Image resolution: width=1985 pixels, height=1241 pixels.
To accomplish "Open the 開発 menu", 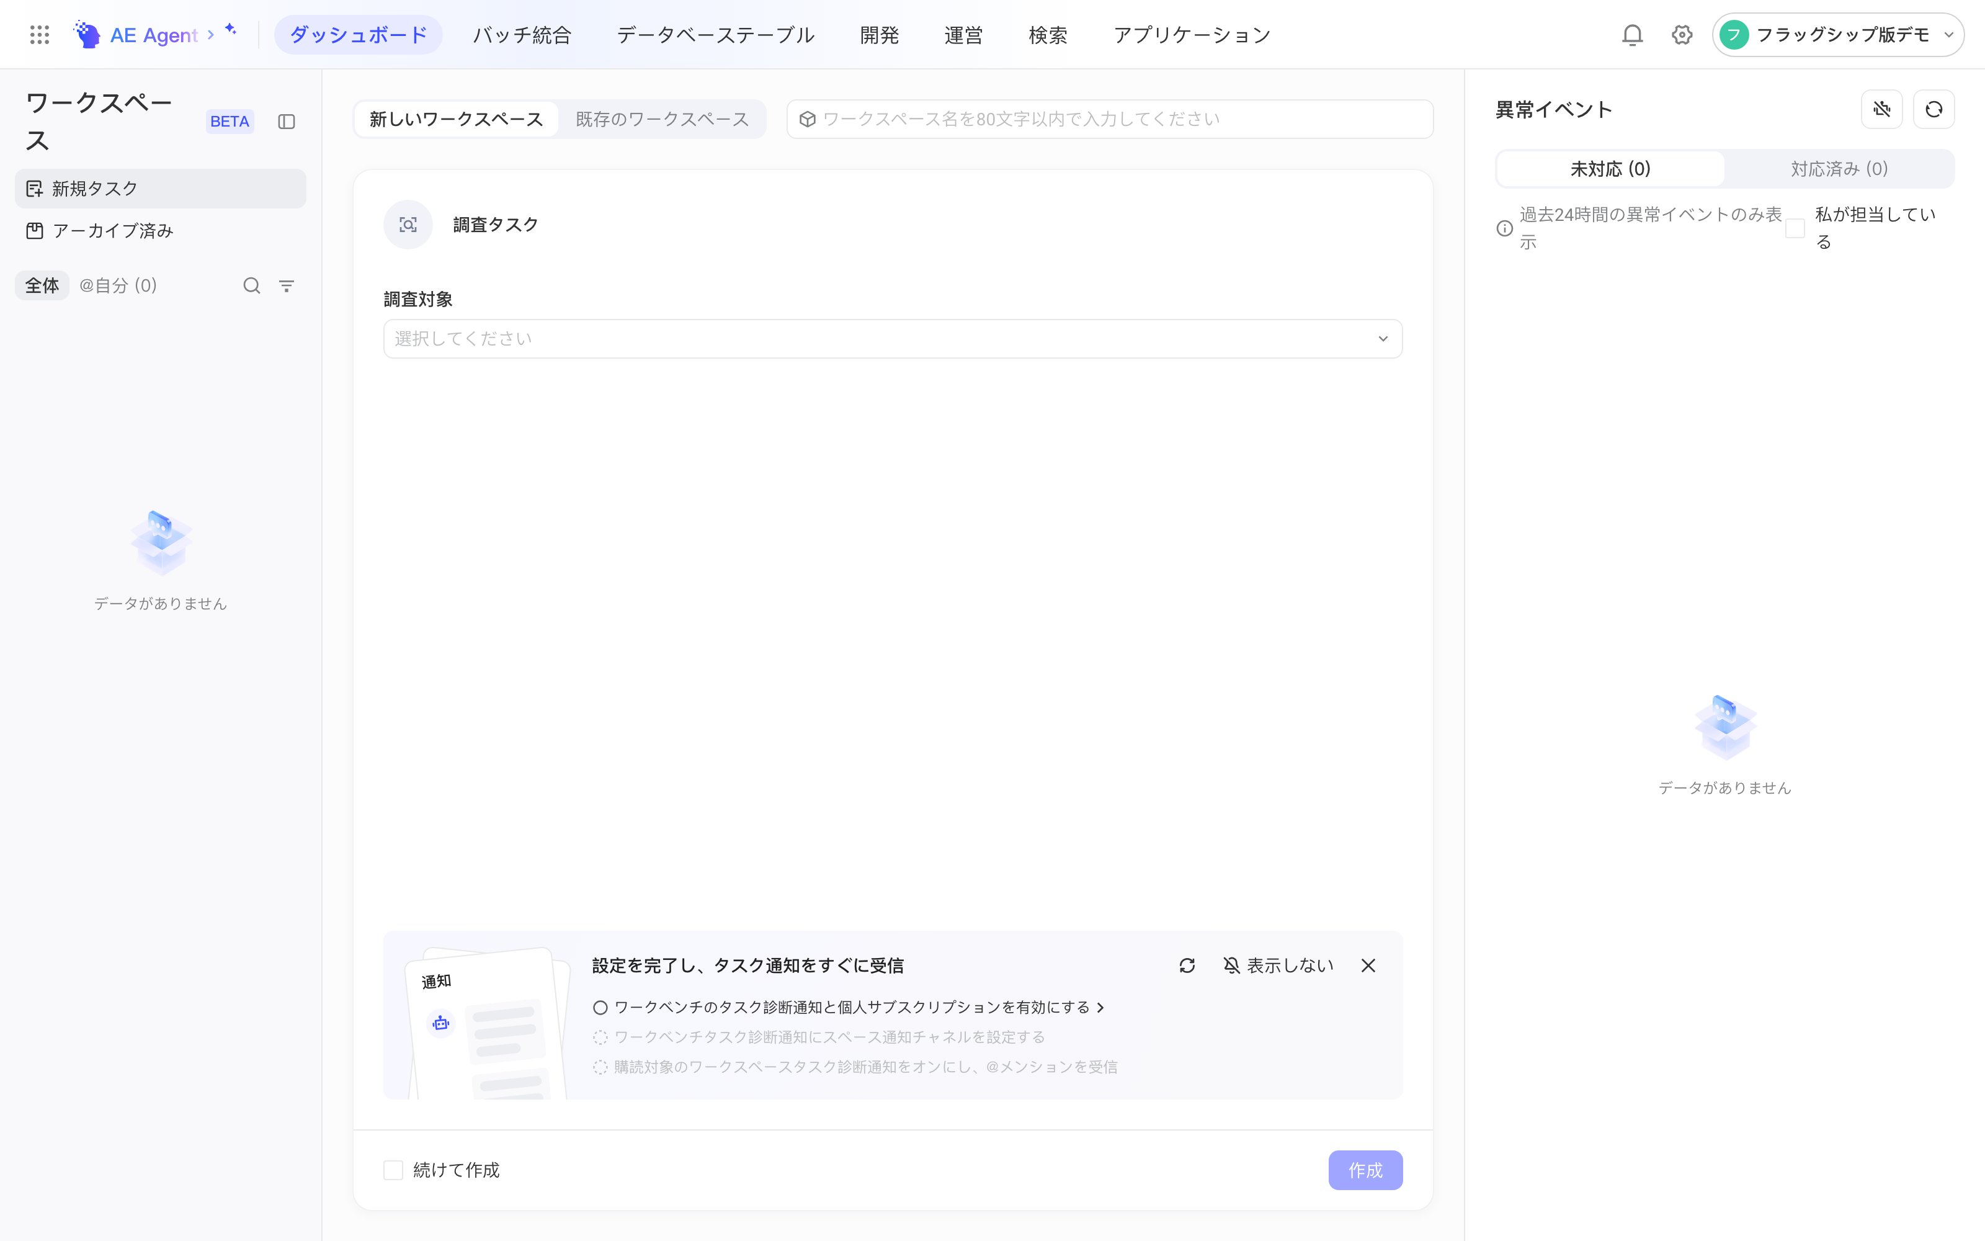I will (x=880, y=35).
